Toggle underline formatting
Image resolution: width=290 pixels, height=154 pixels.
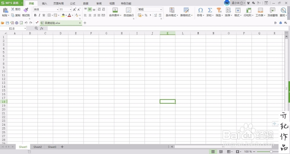44,15
